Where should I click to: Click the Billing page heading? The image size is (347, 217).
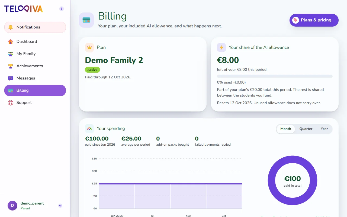tap(112, 16)
